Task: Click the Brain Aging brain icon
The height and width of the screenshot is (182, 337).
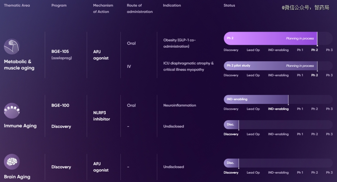Action: click(12, 162)
